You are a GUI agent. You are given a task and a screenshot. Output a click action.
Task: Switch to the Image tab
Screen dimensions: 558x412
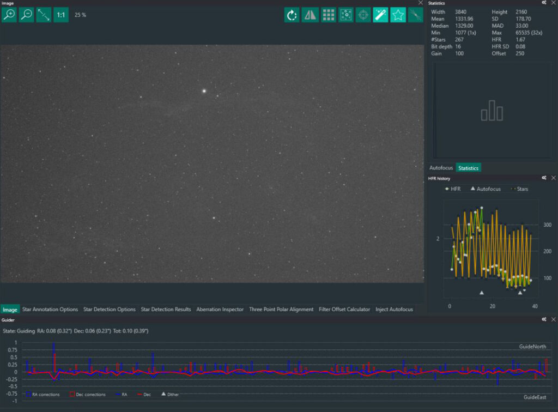click(x=10, y=310)
